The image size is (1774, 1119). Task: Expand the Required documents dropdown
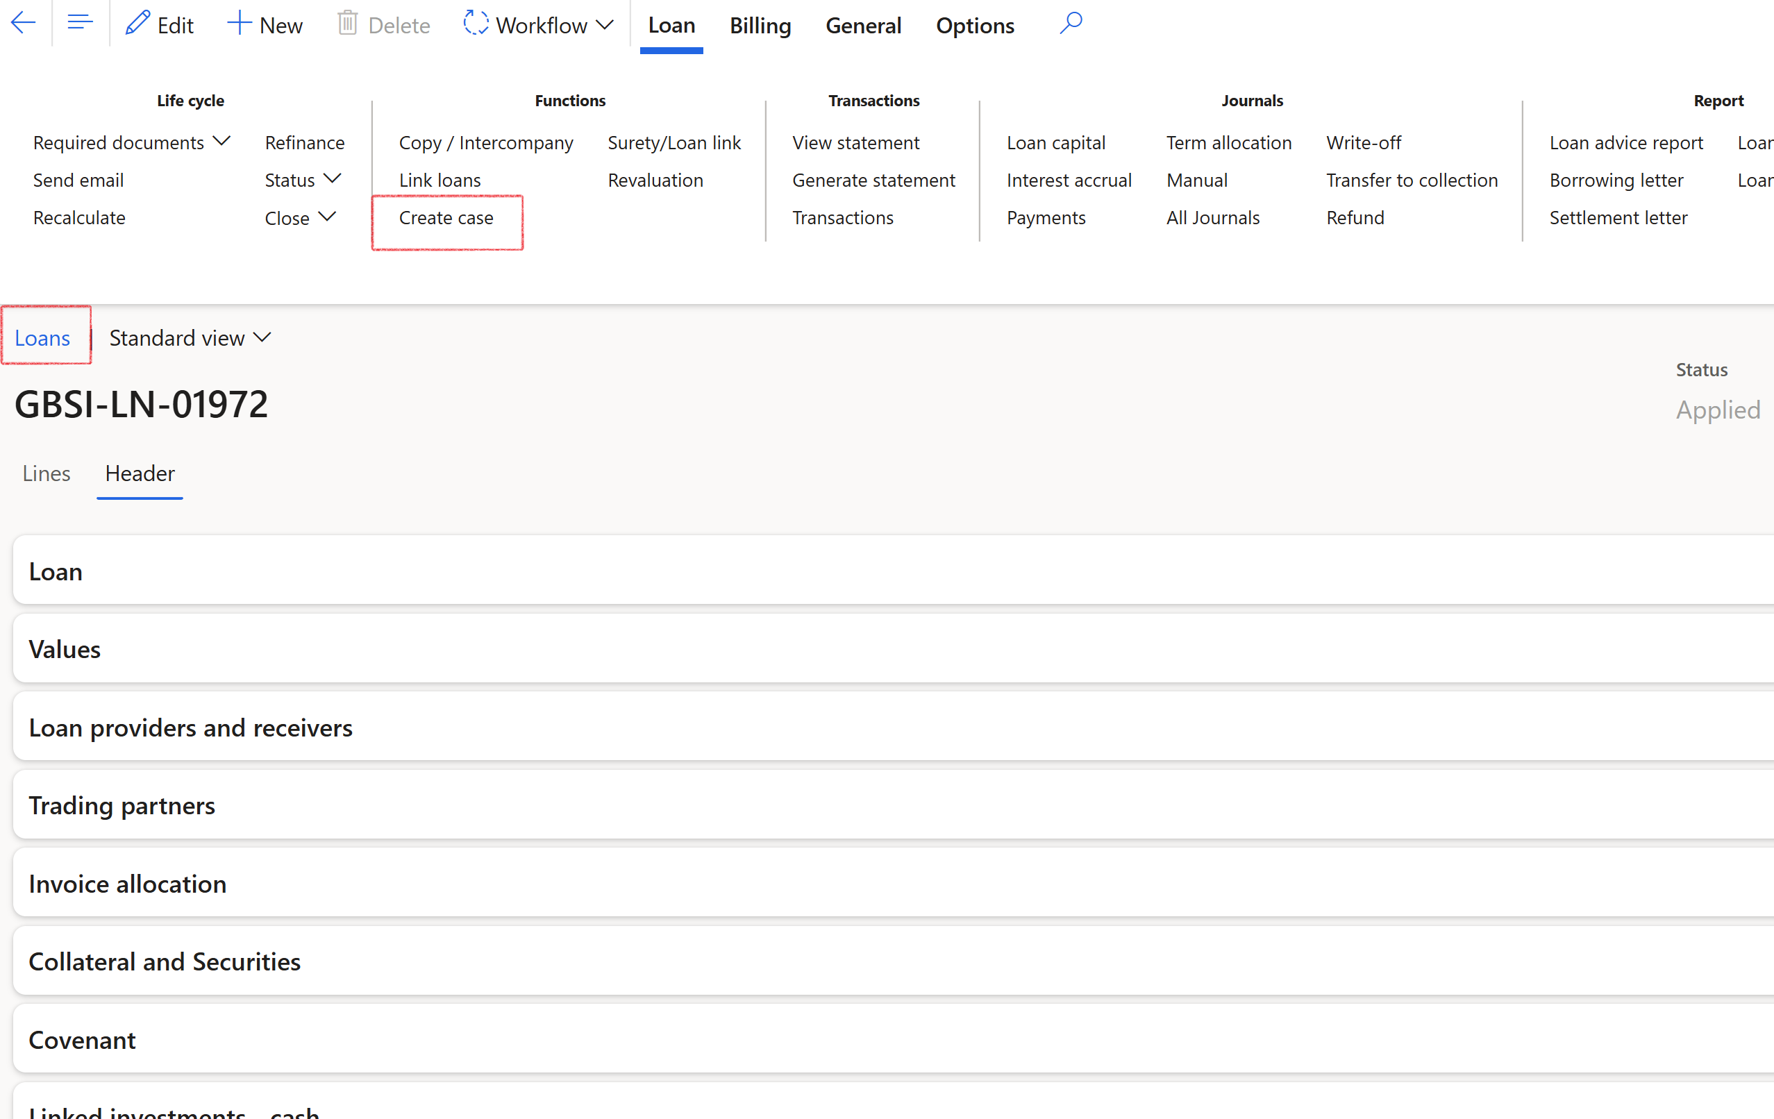[x=132, y=142]
